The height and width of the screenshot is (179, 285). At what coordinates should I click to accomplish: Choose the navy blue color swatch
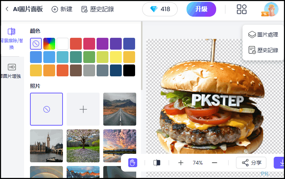(x=116, y=70)
